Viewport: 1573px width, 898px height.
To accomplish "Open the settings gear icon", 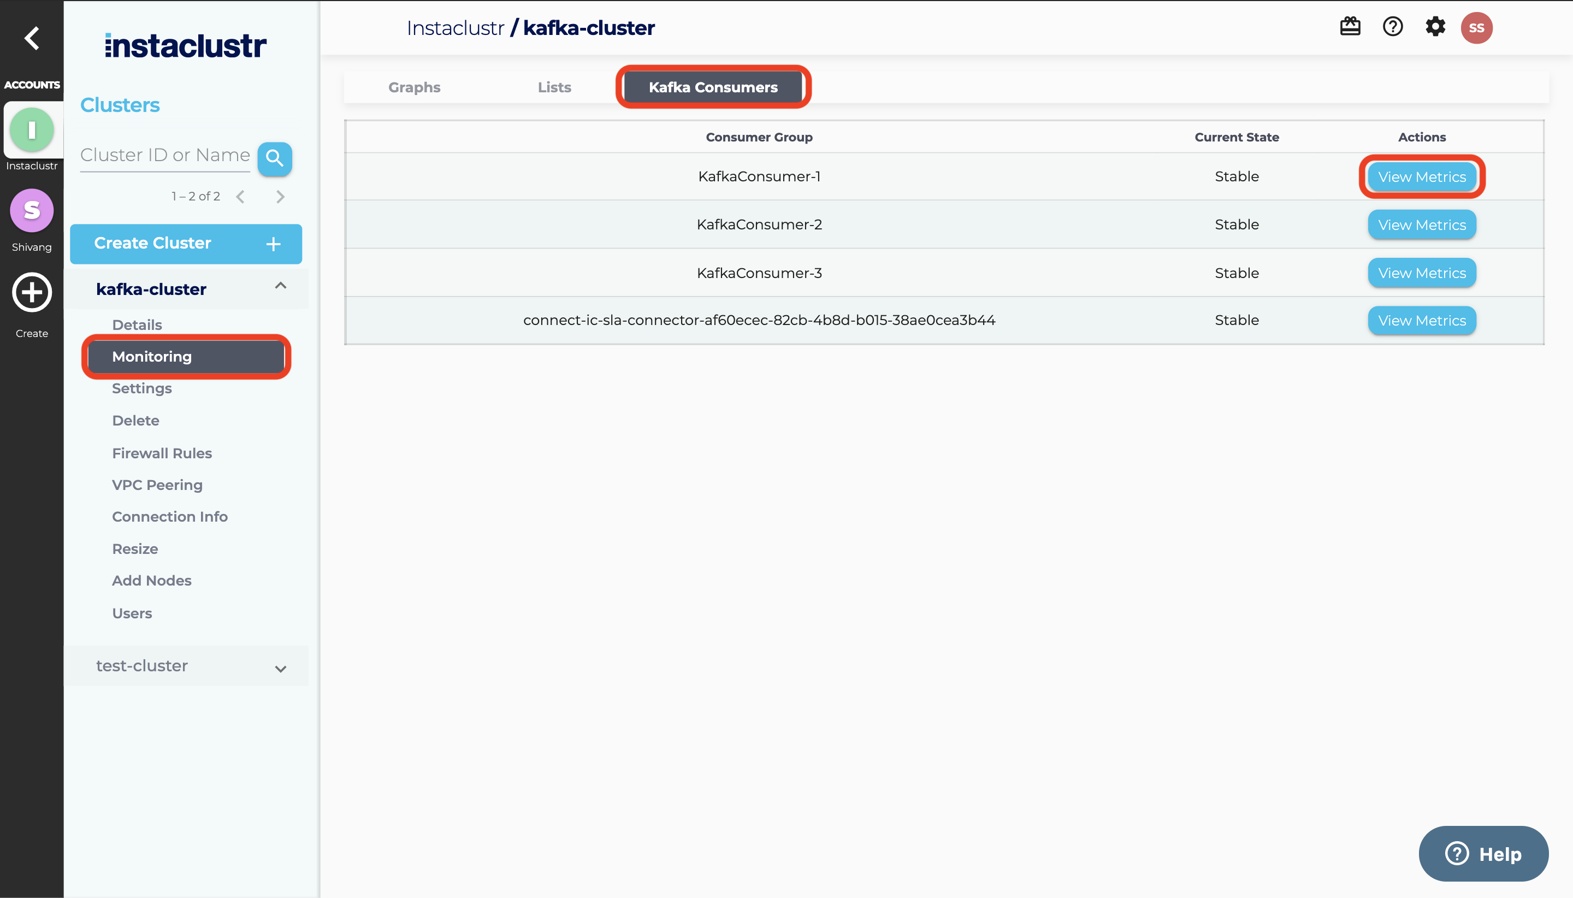I will click(x=1435, y=27).
